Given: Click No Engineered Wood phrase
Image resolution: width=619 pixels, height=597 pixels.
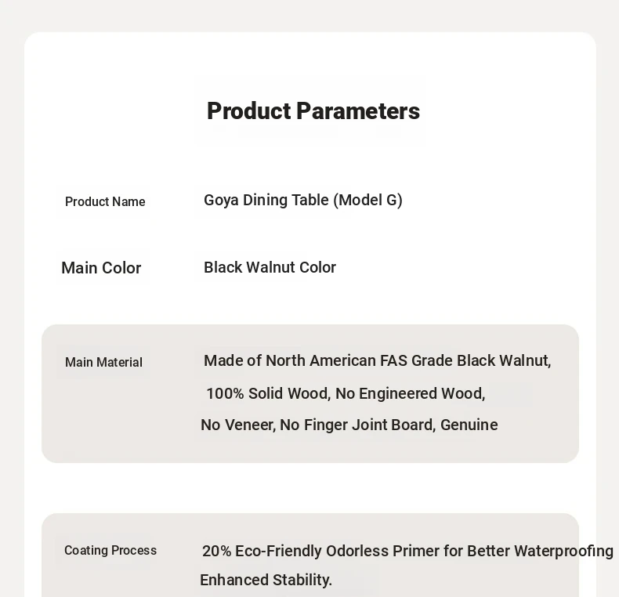Looking at the screenshot, I should click(x=410, y=393).
